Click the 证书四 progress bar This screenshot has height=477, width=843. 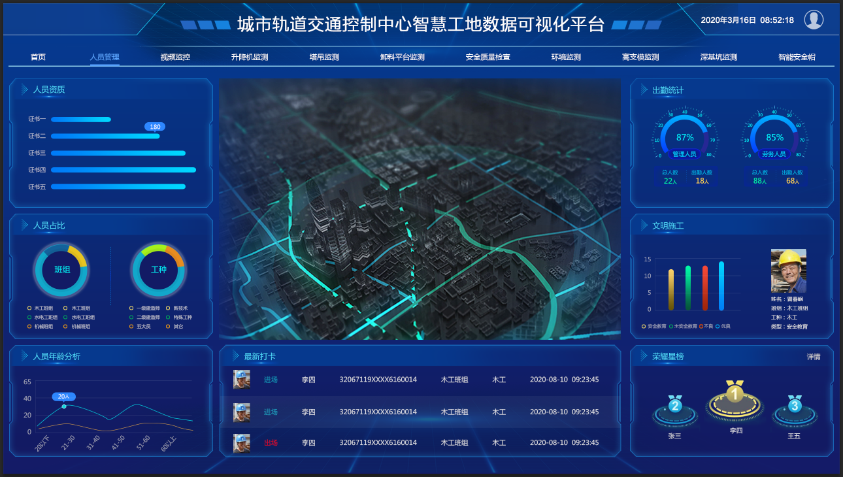124,170
